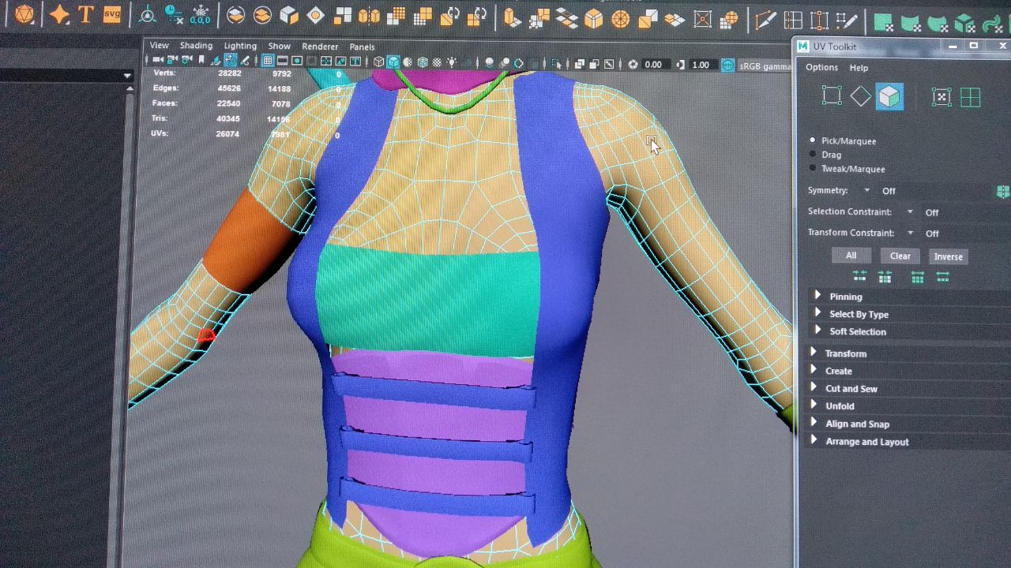Click the Super Shape star shelf icon

point(59,14)
